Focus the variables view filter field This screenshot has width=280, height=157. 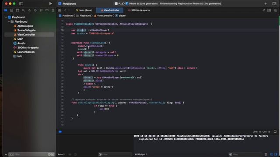click(115, 154)
